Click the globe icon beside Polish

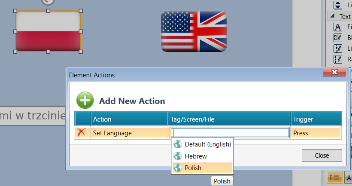pos(178,168)
